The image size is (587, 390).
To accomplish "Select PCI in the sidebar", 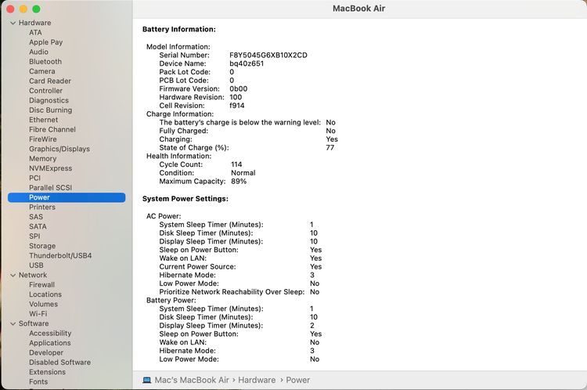I will (34, 179).
